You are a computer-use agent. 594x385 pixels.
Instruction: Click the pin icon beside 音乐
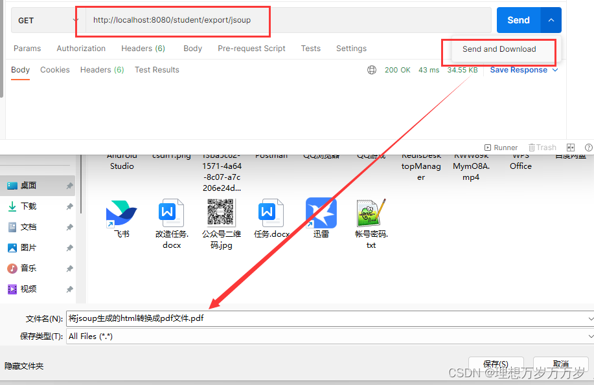[70, 269]
